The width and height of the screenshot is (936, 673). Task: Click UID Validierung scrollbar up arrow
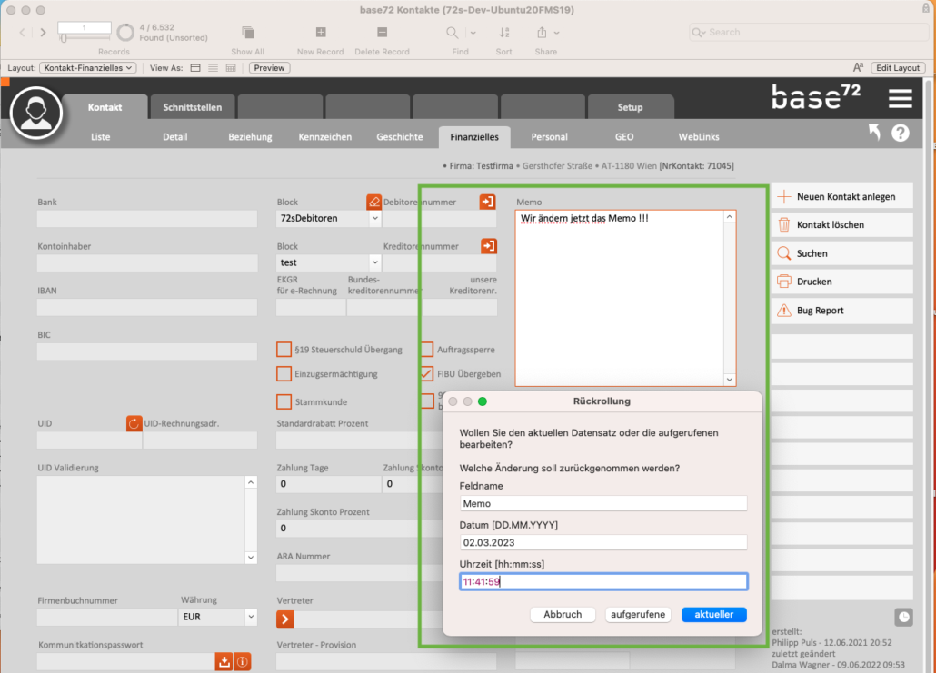click(251, 482)
